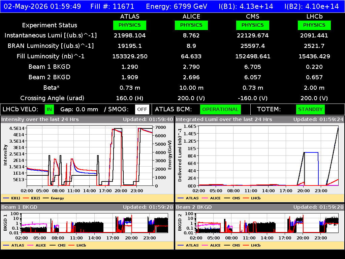The height and width of the screenshot is (259, 345).
Task: Click ATLAS legend entry in Beam 2 BKGD chart
Action: 188,246
